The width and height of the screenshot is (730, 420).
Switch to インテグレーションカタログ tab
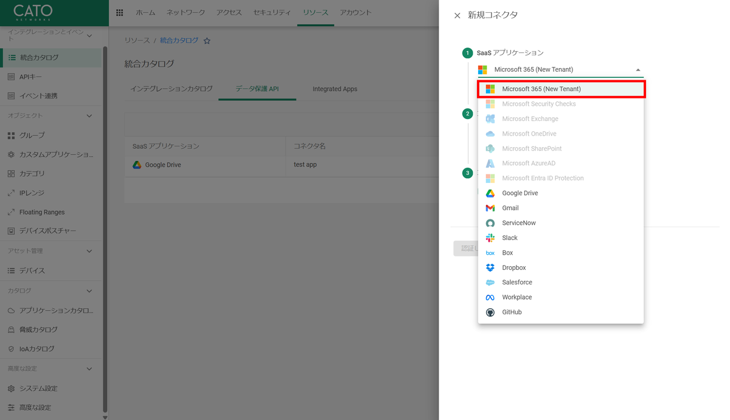(x=172, y=89)
